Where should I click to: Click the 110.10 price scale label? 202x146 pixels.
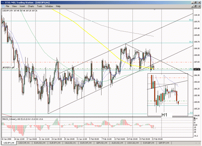point(197,15)
